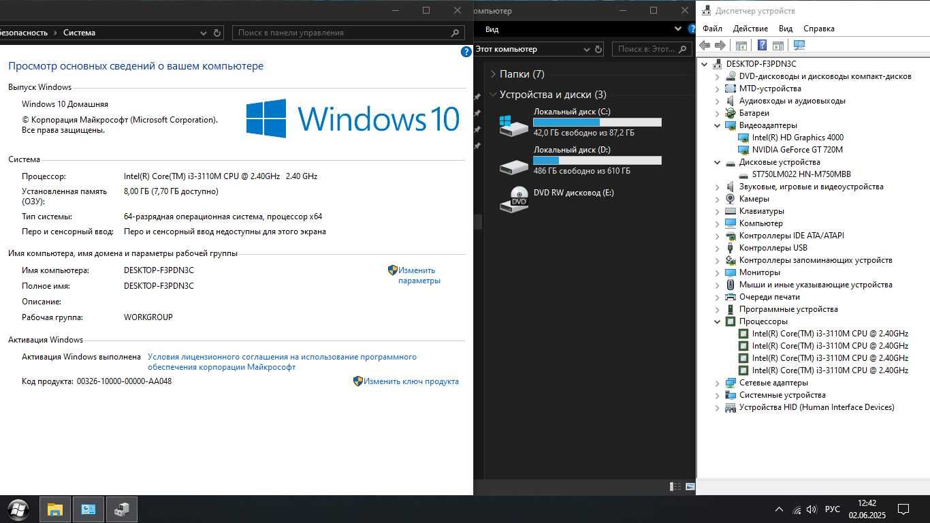Screen dimensions: 930x523
Task: Open 'Справка' menu in Device Manager
Action: [818, 29]
